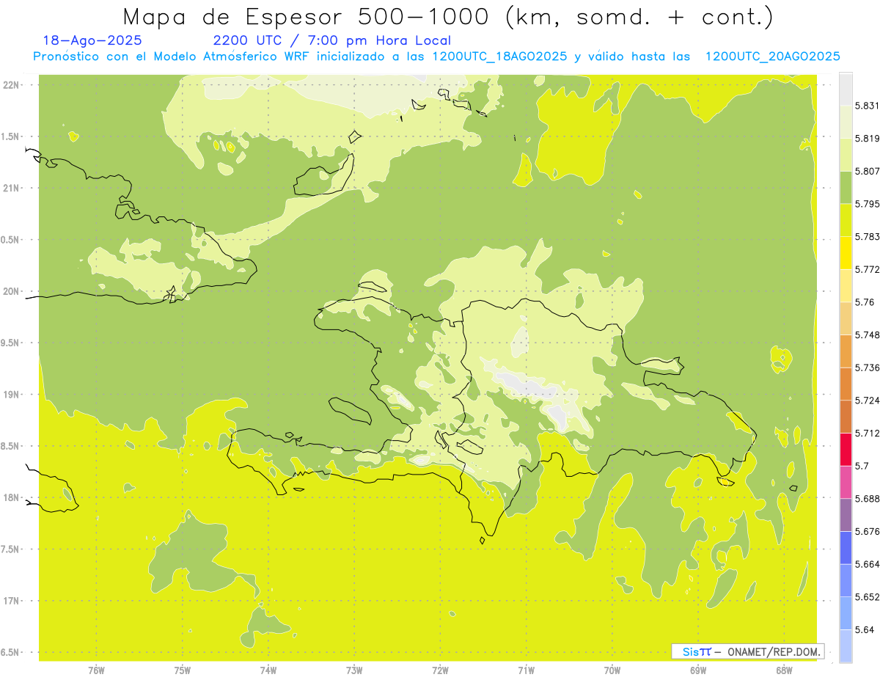The width and height of the screenshot is (880, 680).
Task: Pick the blue colorbar swatch between 5.676 and 5.664
Action: coord(846,547)
